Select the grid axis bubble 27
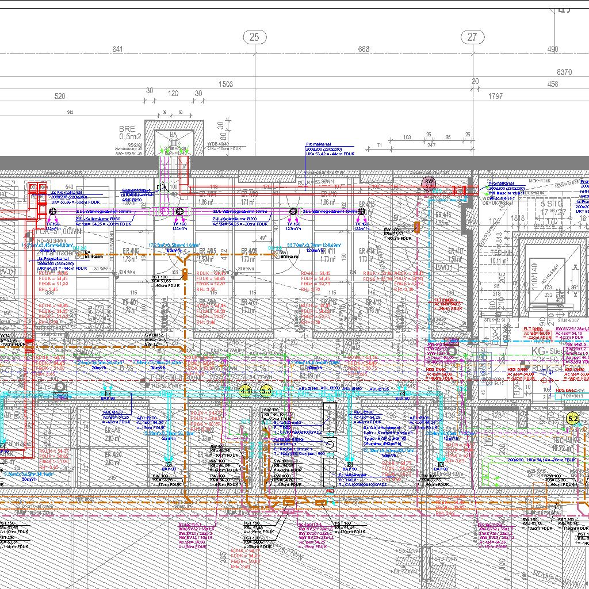The image size is (589, 589). (x=472, y=37)
